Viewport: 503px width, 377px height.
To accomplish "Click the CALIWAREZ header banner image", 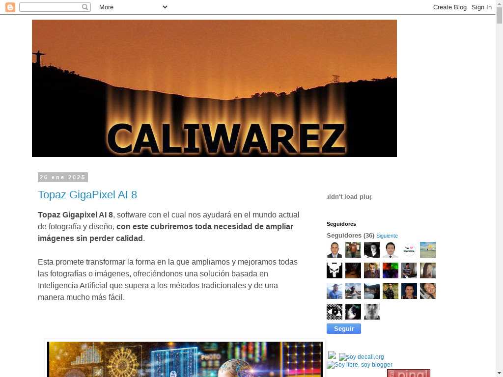I will [x=214, y=88].
